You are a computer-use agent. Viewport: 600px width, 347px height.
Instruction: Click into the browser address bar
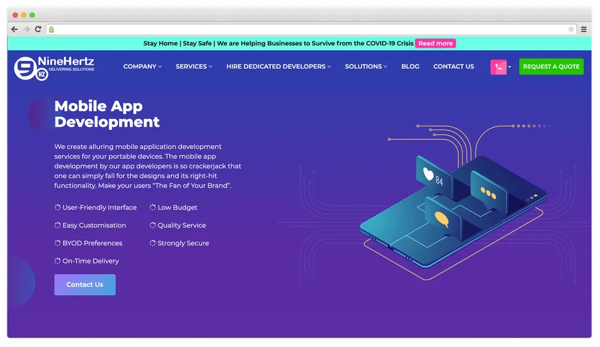309,30
